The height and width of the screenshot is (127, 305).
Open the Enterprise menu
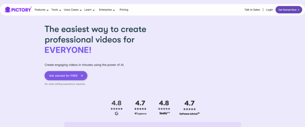tap(105, 10)
